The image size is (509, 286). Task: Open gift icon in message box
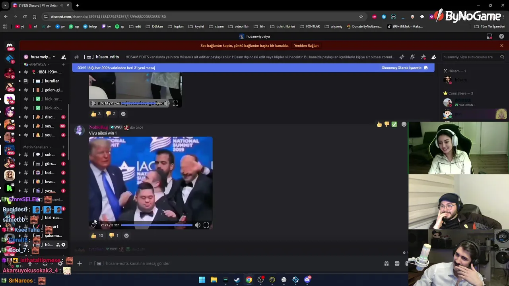(x=386, y=263)
